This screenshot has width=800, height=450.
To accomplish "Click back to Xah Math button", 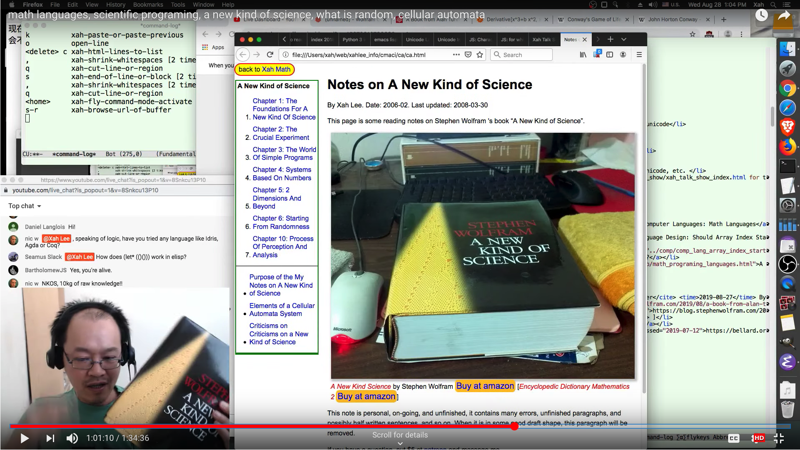I will tap(264, 69).
